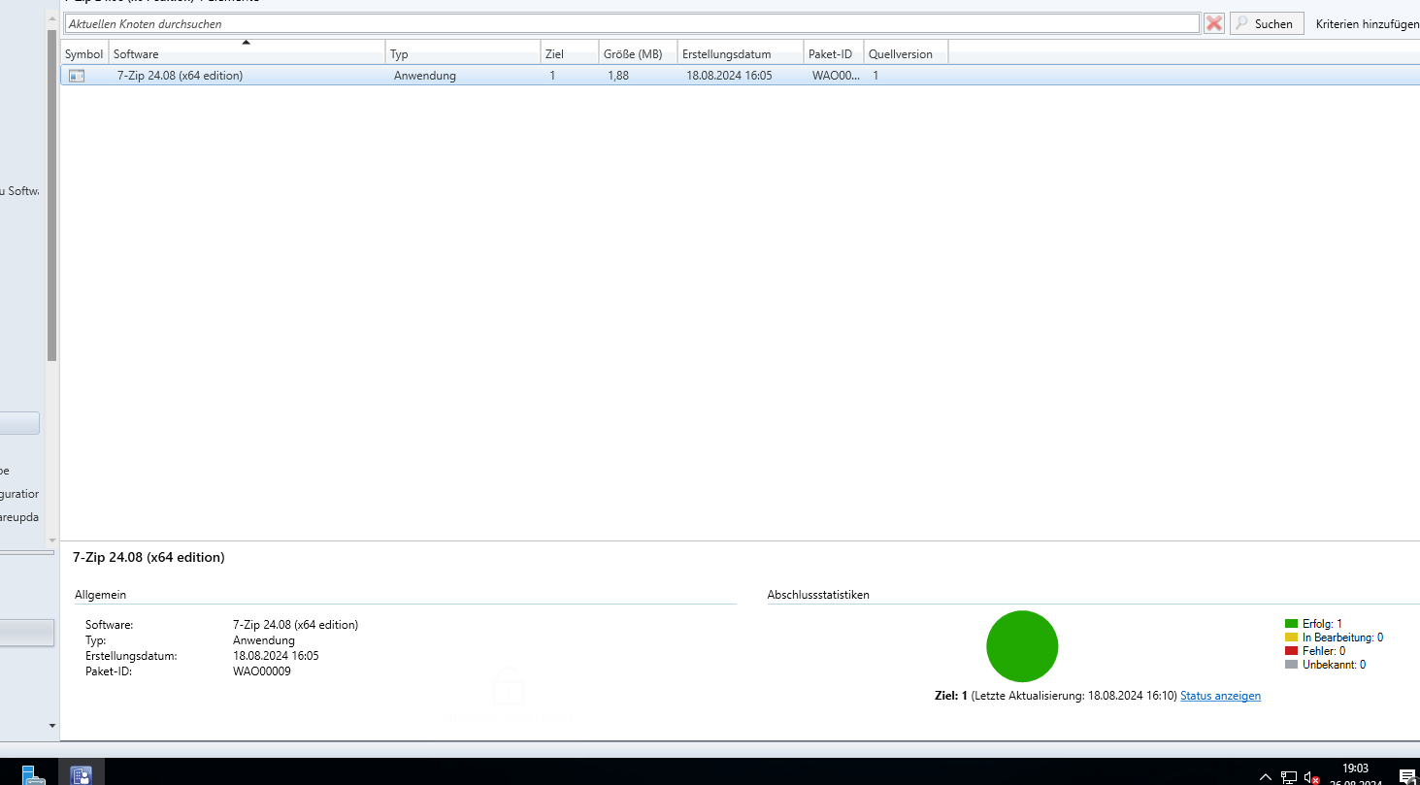
Task: Click the yellow In Bearbeitung legend swatch
Action: pyautogui.click(x=1291, y=638)
